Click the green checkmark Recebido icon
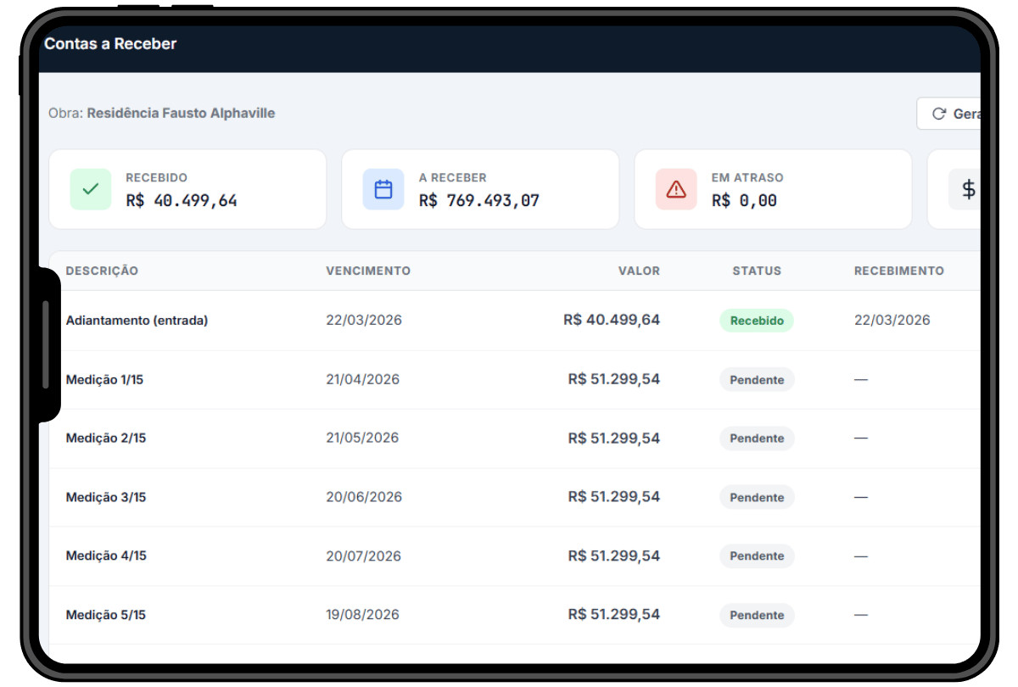Screen dimensions: 1018x687 (91, 189)
